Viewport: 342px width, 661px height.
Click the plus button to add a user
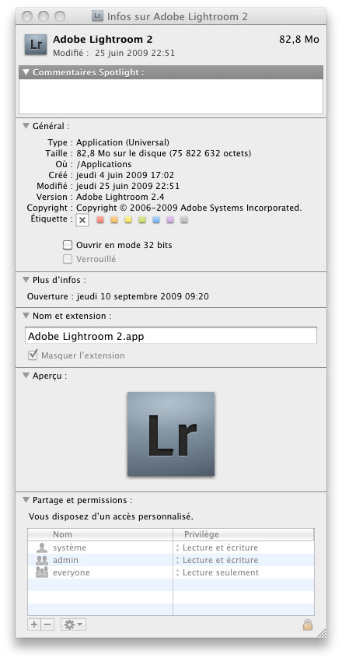(34, 624)
